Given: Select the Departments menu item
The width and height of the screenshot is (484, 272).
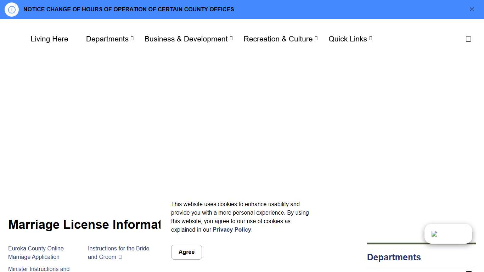Looking at the screenshot, I should pyautogui.click(x=107, y=39).
